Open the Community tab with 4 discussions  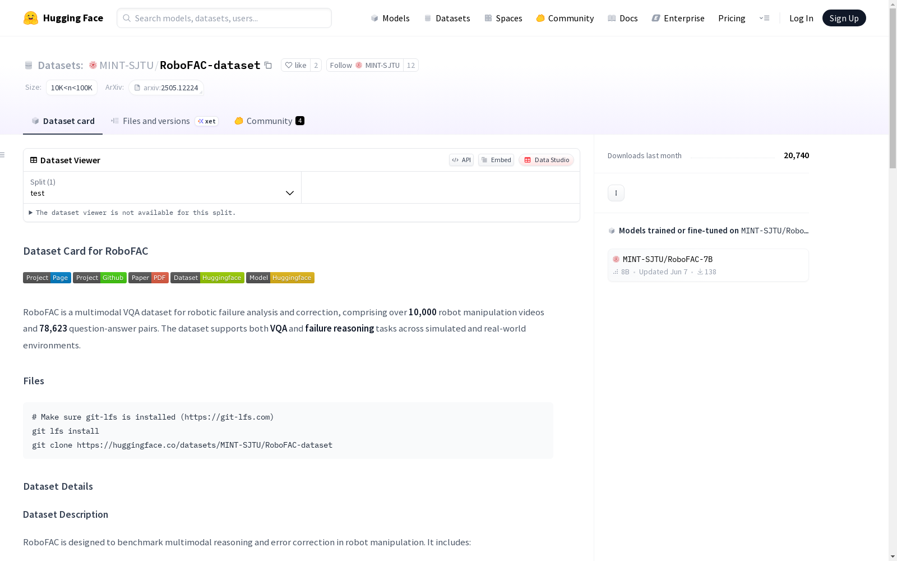[x=270, y=121]
